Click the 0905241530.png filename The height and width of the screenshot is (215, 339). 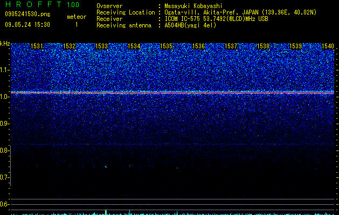pos(27,14)
